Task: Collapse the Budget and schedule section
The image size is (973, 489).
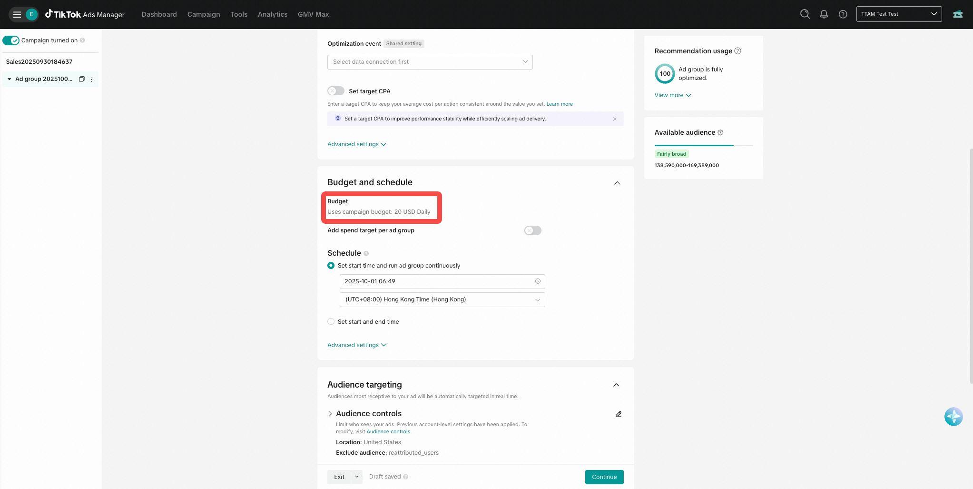Action: [617, 183]
